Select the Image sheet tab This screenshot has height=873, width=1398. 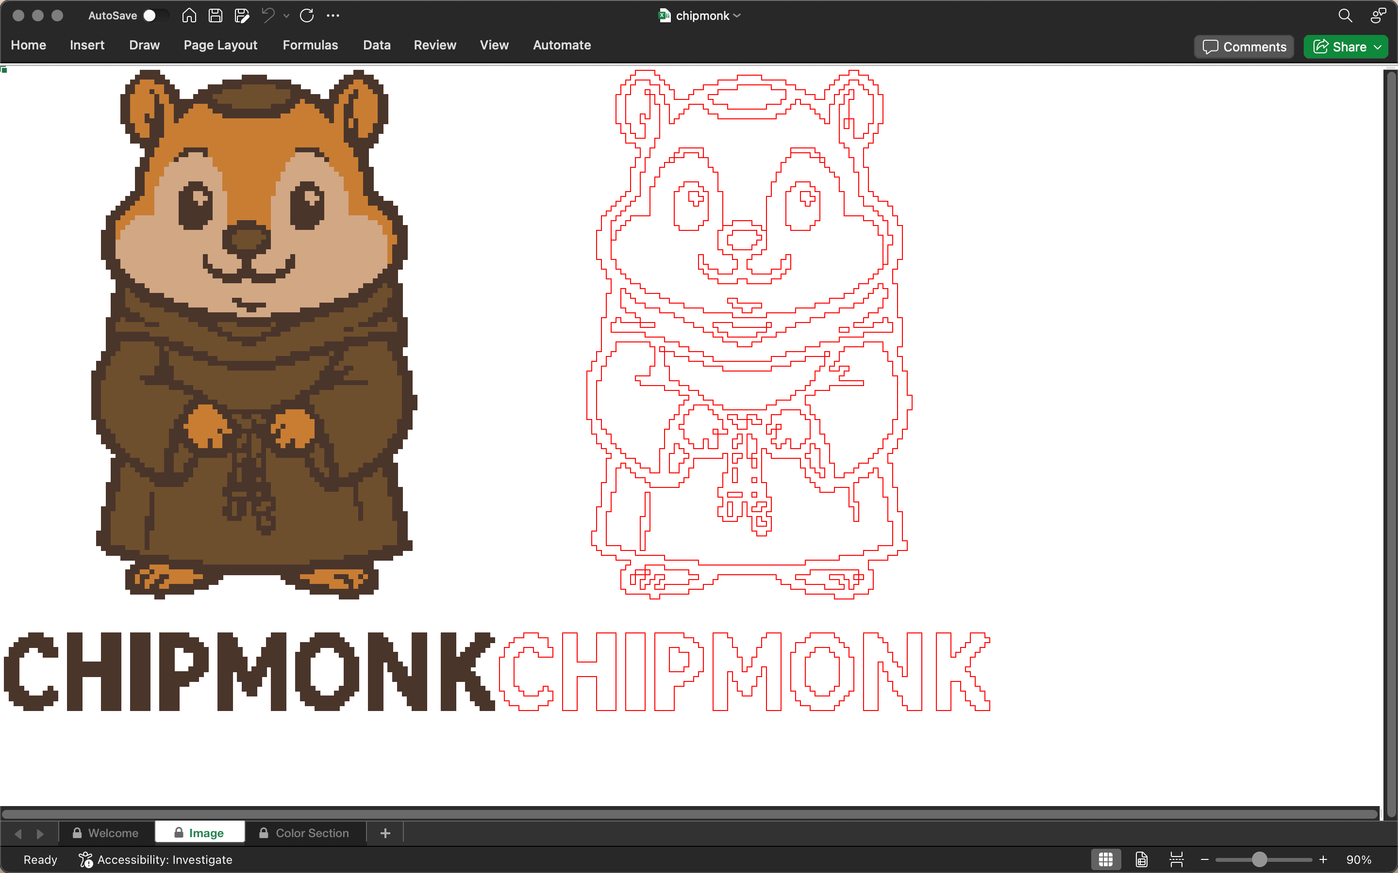point(200,833)
